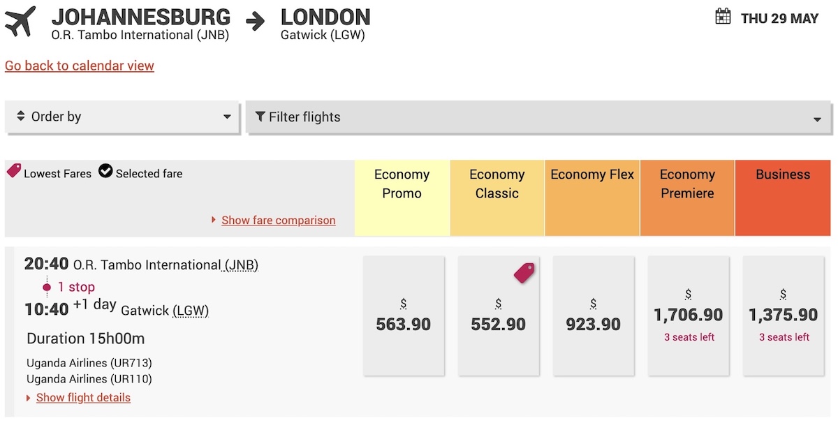Viewport: 838px width, 423px height.
Task: Click the 1 stop dot marker
Action: click(47, 287)
